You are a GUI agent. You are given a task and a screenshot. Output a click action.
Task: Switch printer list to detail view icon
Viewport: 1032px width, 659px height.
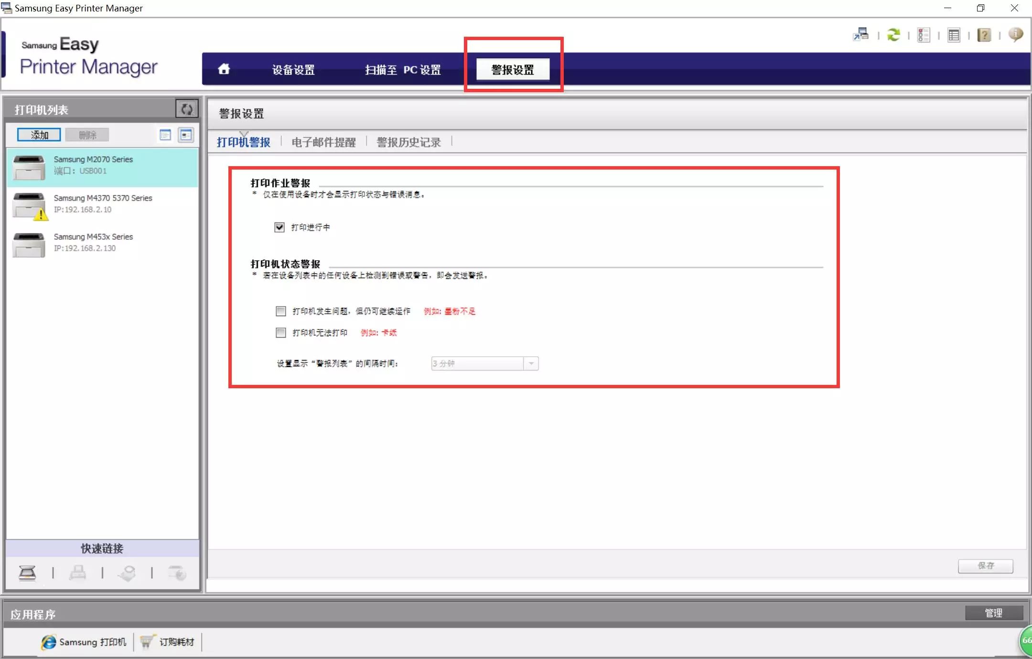(x=186, y=135)
